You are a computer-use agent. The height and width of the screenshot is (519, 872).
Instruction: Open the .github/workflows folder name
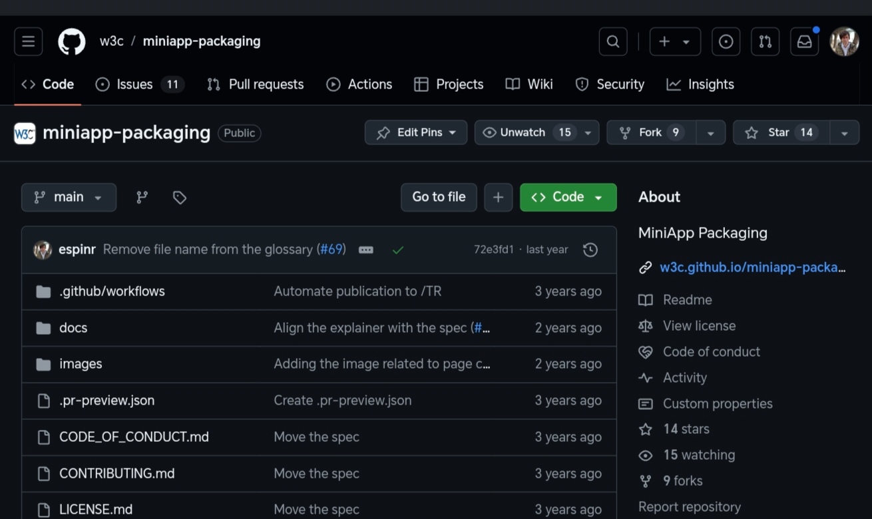pyautogui.click(x=112, y=291)
